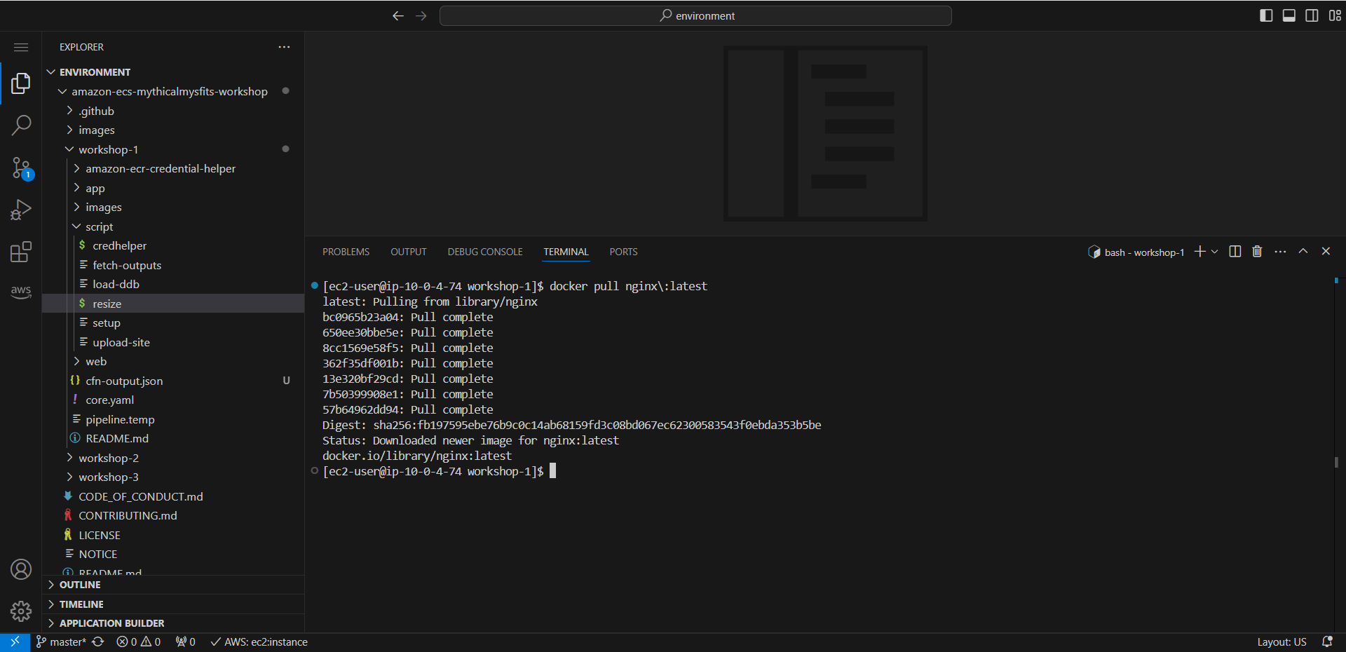This screenshot has width=1346, height=652.
Task: Split the terminal
Action: point(1235,252)
